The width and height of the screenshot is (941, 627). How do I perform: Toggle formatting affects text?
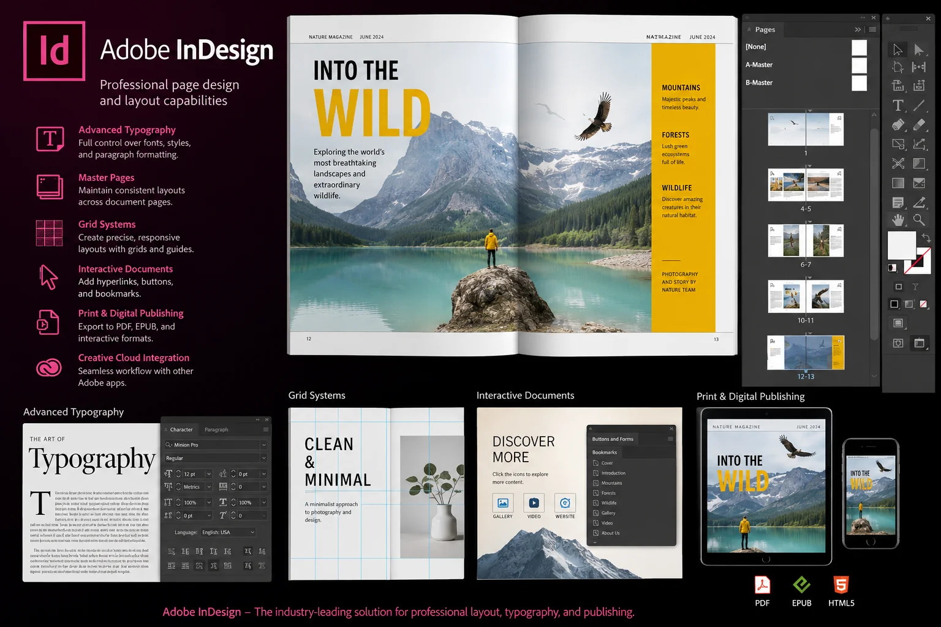915,287
